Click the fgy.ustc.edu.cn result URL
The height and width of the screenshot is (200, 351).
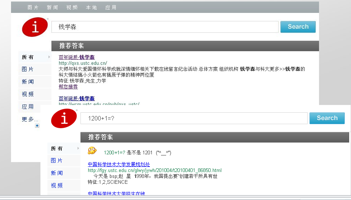pos(155,170)
